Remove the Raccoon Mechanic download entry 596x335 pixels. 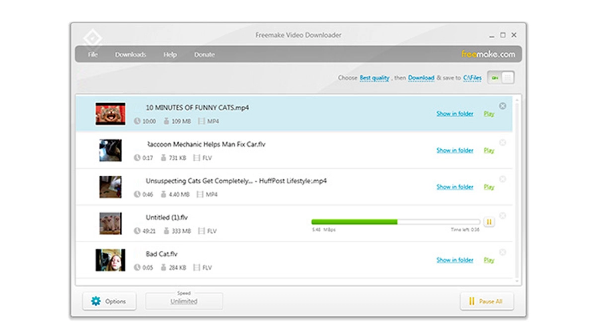(502, 142)
